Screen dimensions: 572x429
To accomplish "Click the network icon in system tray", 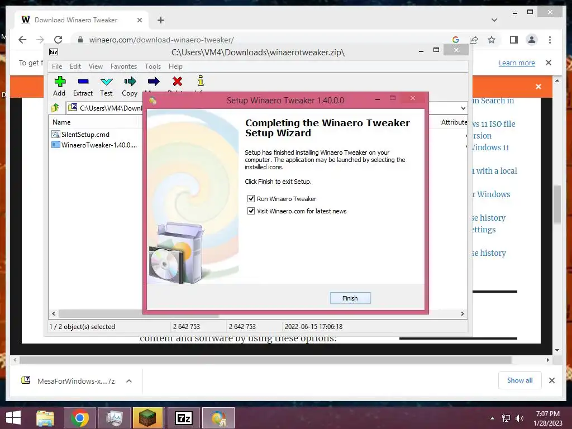I will coord(506,418).
